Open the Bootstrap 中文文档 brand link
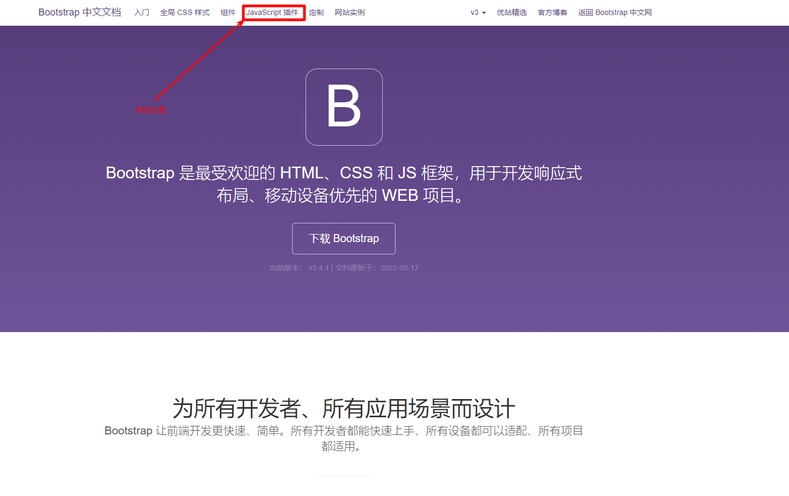789x496 pixels. click(80, 12)
